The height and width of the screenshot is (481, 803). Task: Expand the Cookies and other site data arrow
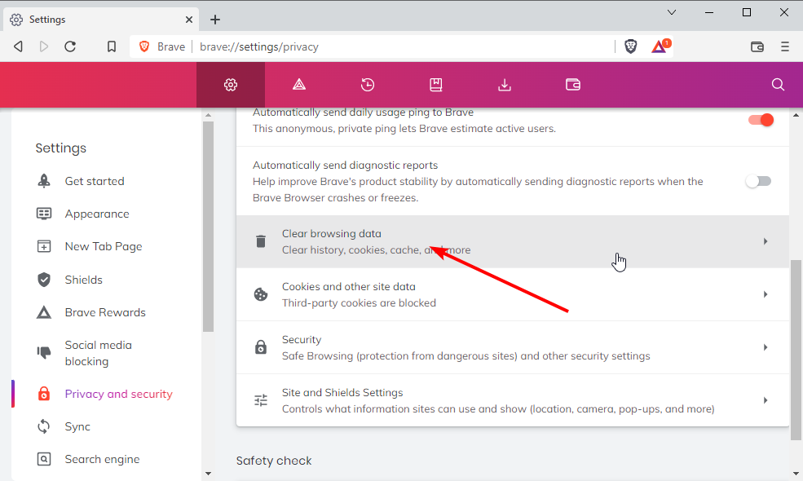765,294
